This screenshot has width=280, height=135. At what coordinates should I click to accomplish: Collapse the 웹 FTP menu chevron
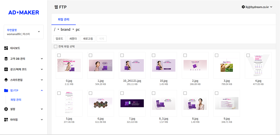pyautogui.click(x=42, y=90)
